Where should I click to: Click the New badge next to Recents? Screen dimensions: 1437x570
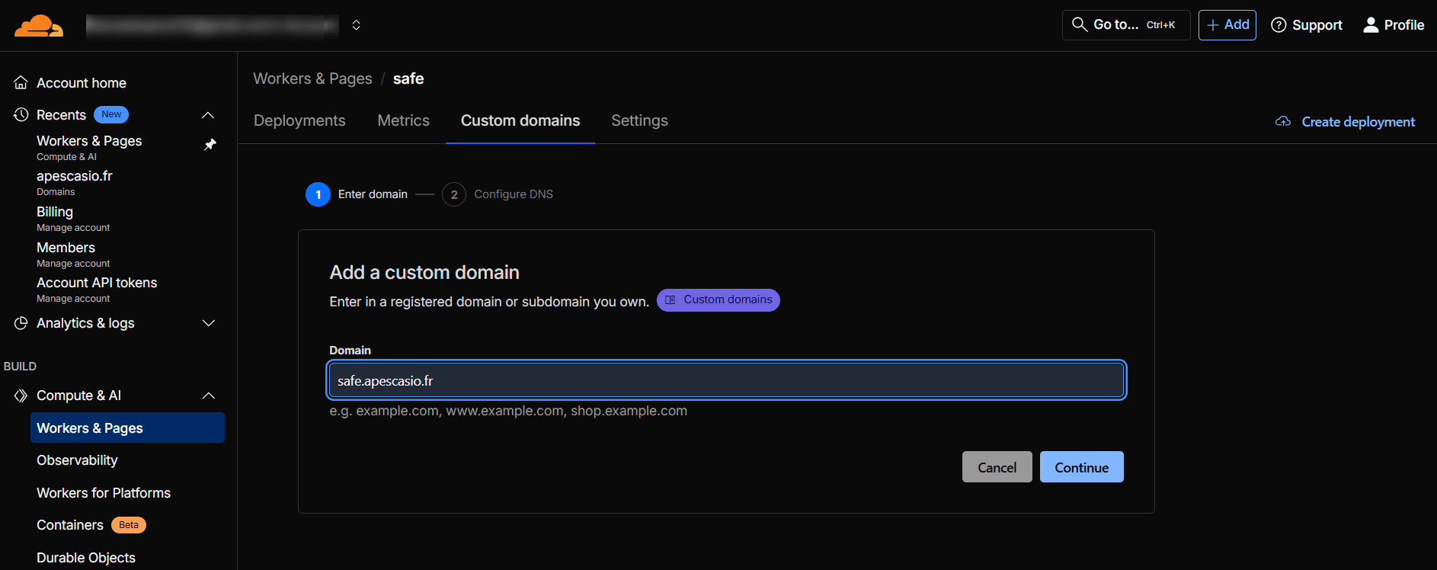coord(111,114)
